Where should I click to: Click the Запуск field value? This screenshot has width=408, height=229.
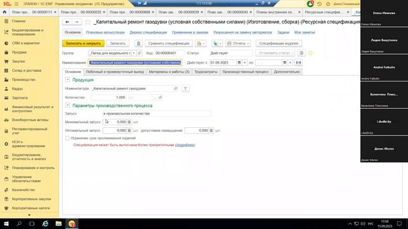click(x=157, y=114)
